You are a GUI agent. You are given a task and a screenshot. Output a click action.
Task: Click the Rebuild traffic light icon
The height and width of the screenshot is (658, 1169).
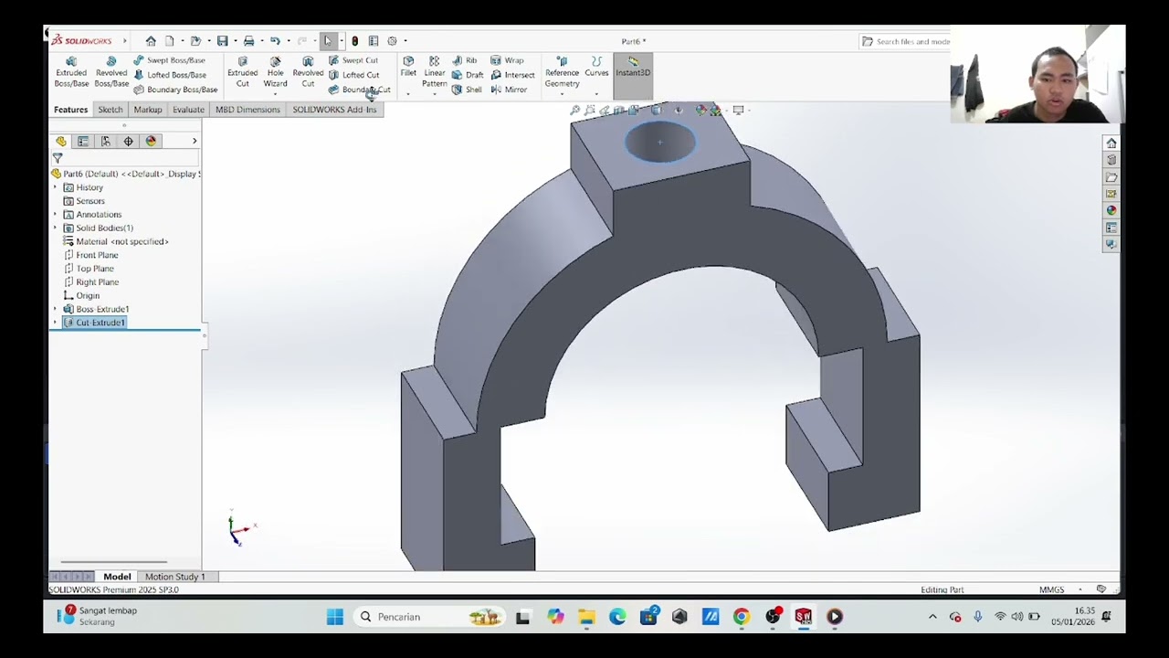[354, 41]
